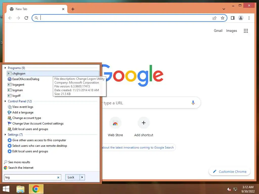This screenshot has height=194, width=259.
Task: Open a new Chrome tab
Action: 73,9
